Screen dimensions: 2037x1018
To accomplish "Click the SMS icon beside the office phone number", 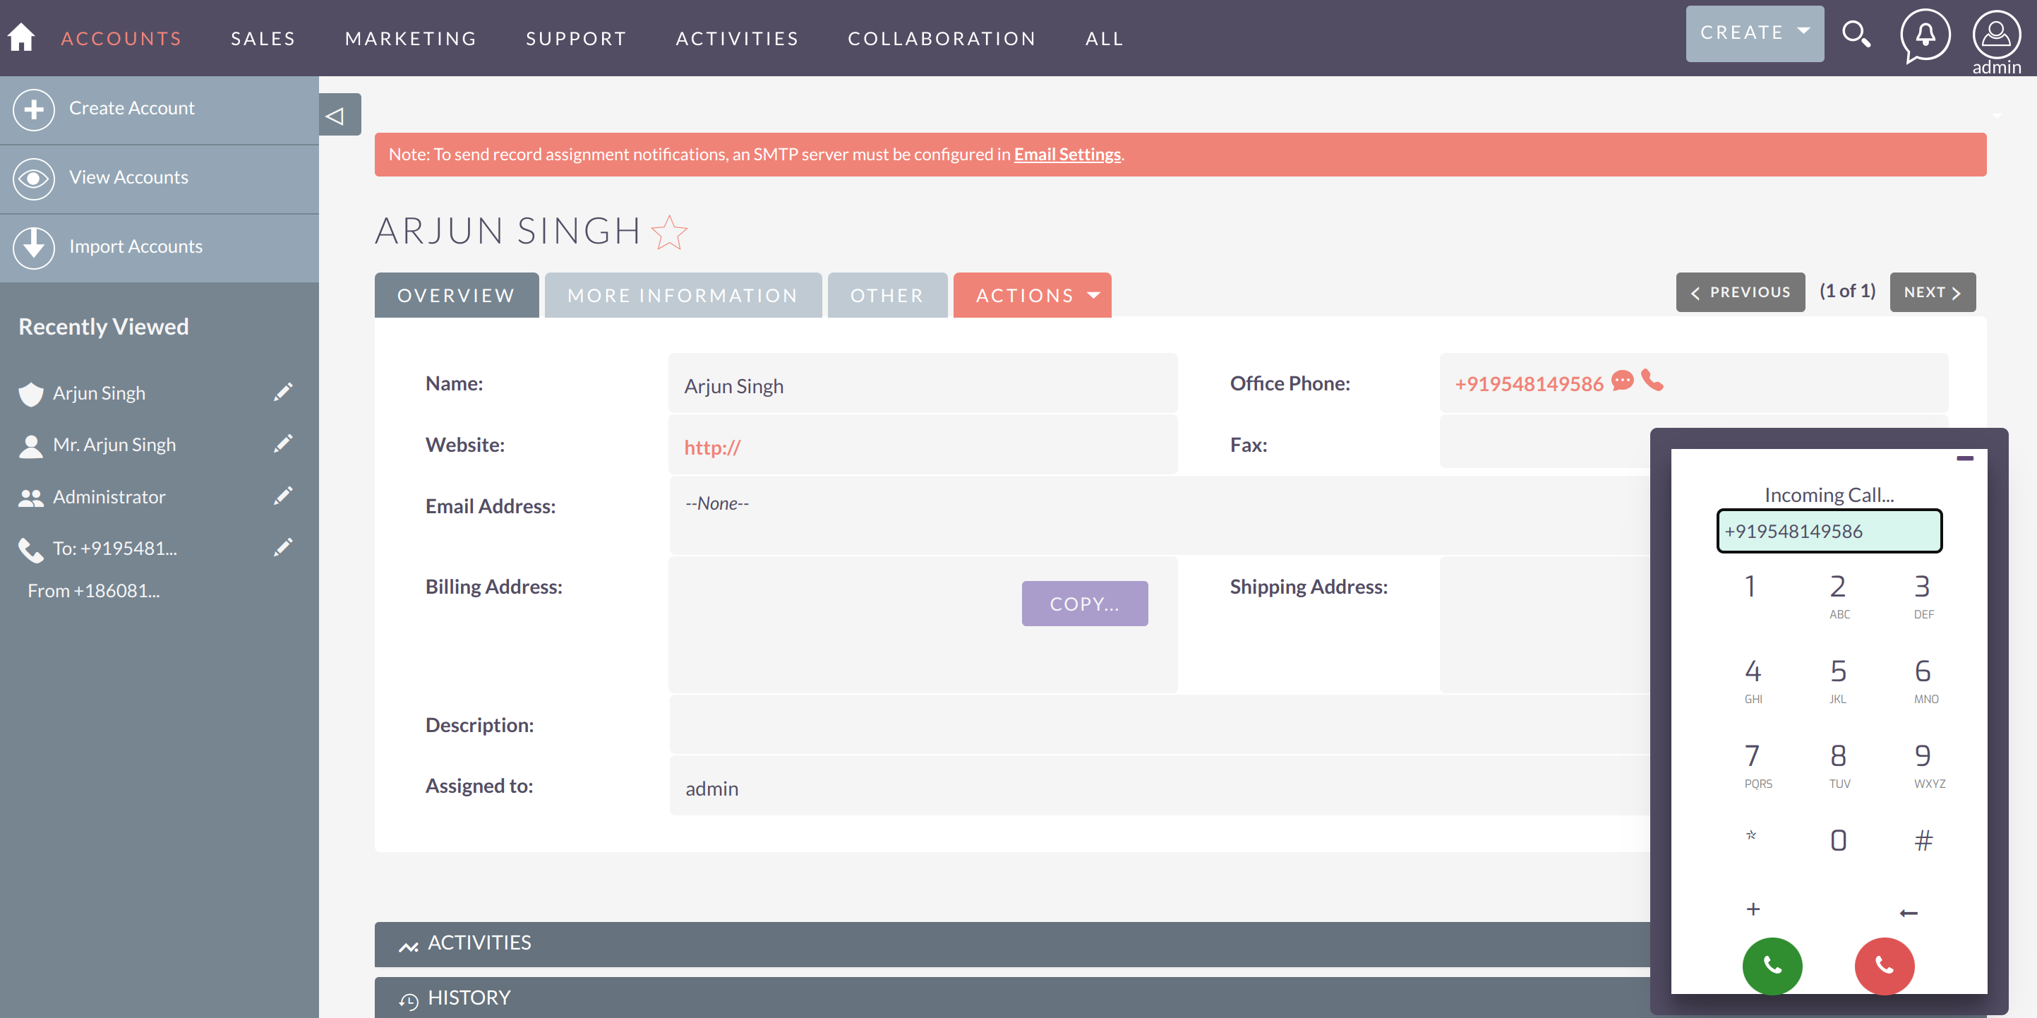I will point(1623,382).
